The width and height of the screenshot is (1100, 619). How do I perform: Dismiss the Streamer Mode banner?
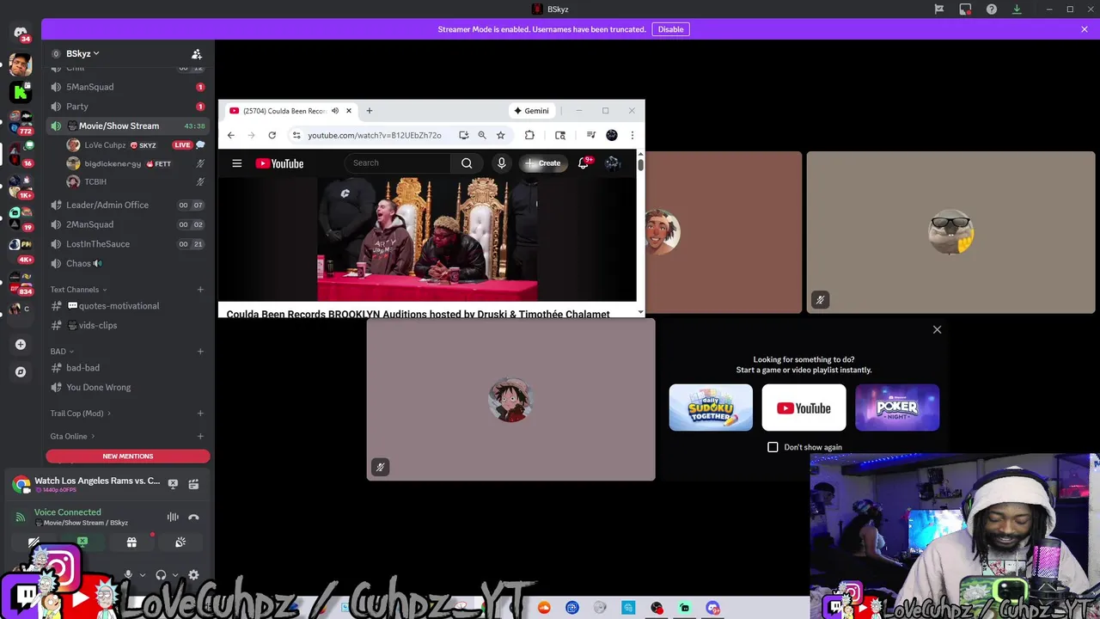[1085, 29]
